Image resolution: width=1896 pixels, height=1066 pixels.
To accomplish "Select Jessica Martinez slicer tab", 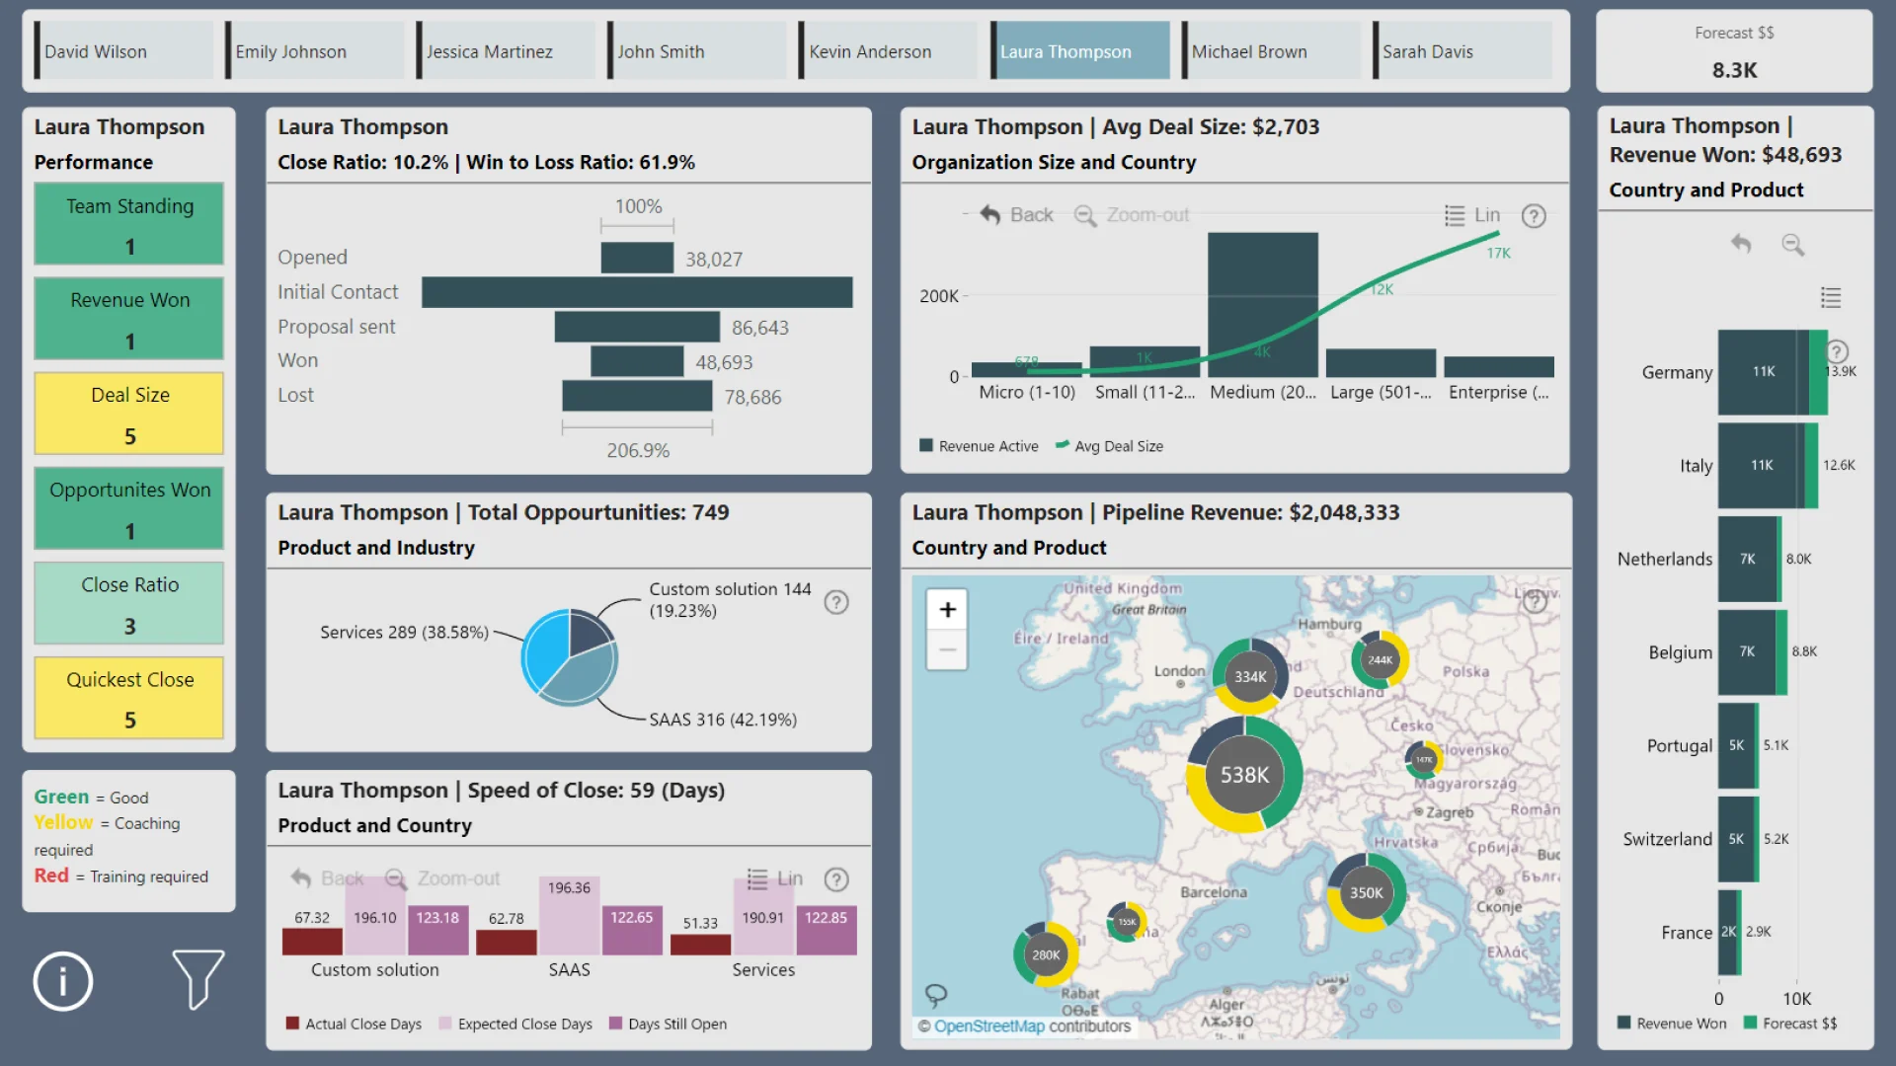I will click(506, 50).
